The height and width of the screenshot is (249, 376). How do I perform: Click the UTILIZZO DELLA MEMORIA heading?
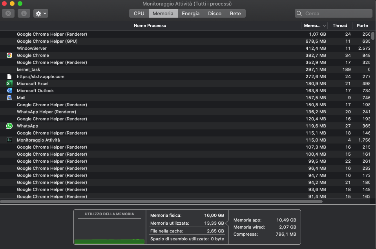coord(110,214)
